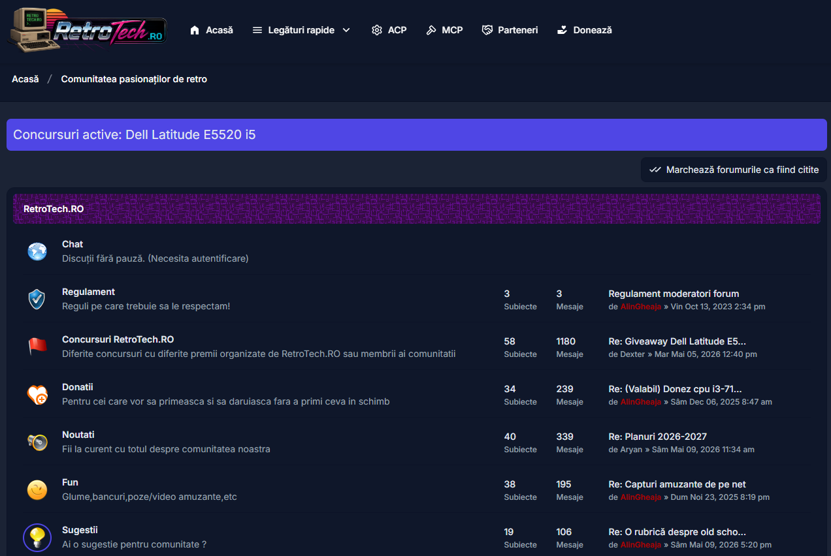Click the Parteneri handshake icon

pos(487,30)
